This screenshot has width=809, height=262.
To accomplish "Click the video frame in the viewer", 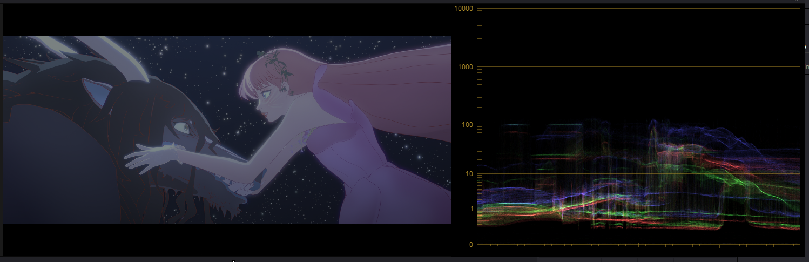I will tap(227, 130).
